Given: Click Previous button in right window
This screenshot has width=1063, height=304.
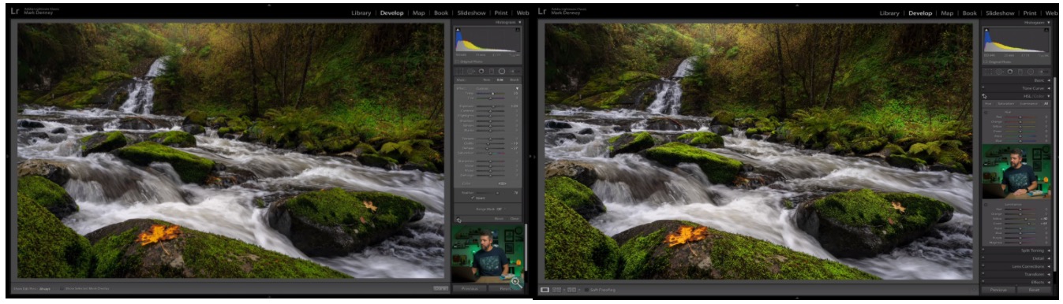Looking at the screenshot, I should 999,290.
